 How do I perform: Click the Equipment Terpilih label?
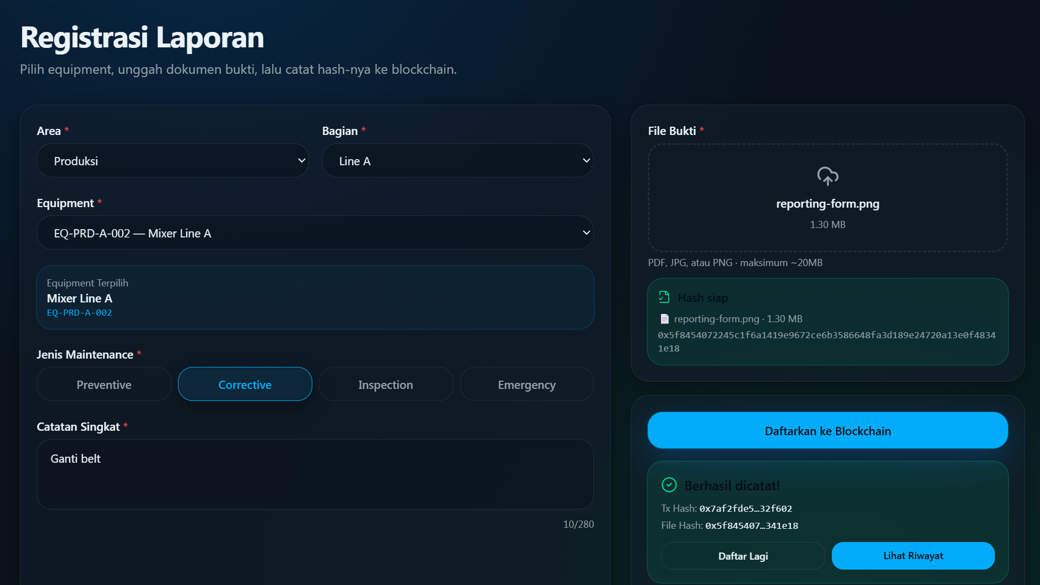(88, 283)
